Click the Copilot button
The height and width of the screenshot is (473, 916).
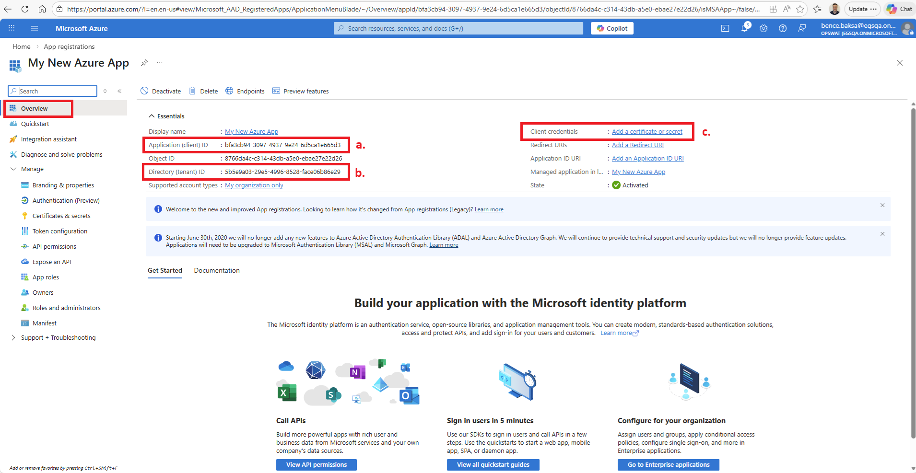coord(612,28)
